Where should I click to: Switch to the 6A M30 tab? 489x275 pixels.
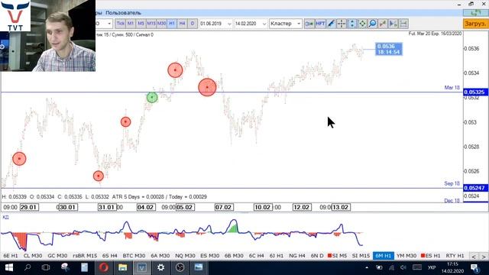coord(160,256)
